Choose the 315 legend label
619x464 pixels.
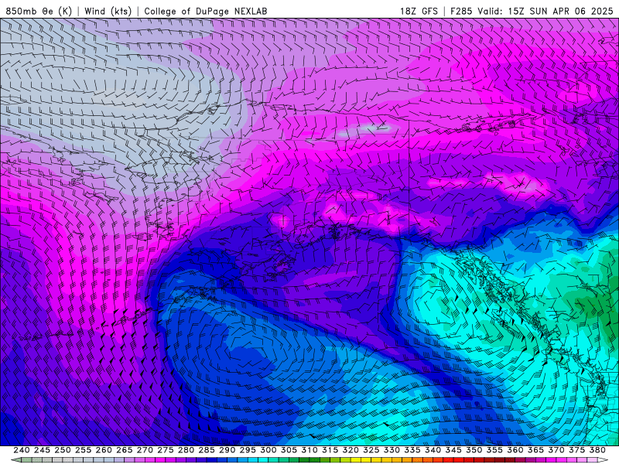pyautogui.click(x=330, y=450)
